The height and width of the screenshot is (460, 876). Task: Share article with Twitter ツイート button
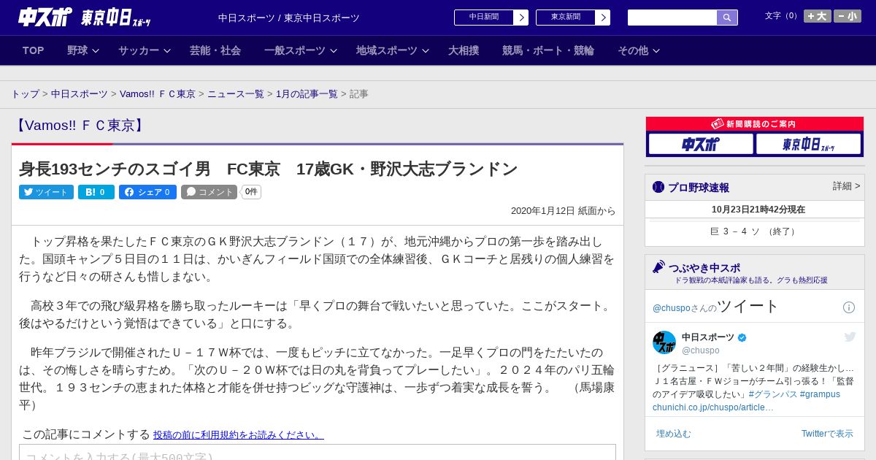[46, 192]
